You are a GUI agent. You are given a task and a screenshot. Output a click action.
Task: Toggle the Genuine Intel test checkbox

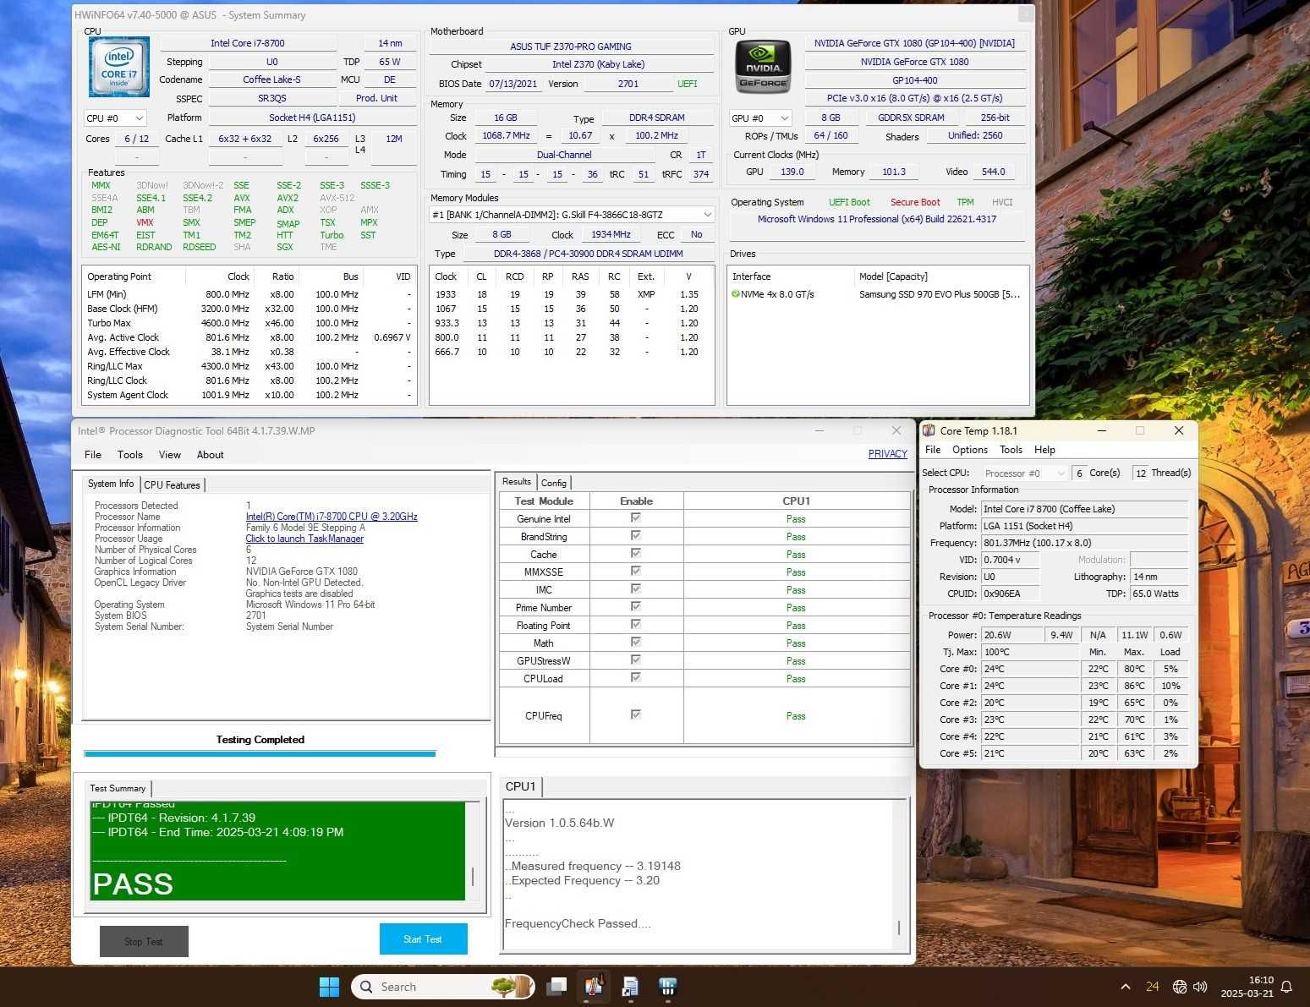[635, 517]
